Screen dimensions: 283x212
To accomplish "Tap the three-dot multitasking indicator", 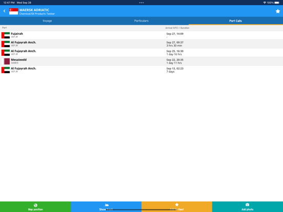I will click(x=141, y=3).
